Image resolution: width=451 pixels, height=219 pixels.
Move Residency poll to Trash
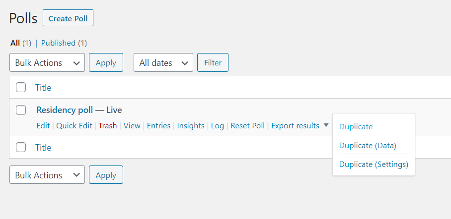pyautogui.click(x=108, y=126)
